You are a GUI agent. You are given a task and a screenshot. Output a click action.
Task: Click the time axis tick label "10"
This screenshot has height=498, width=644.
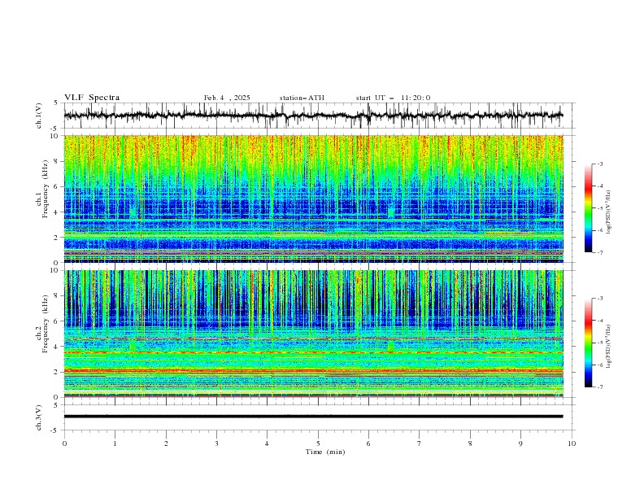tap(572, 443)
